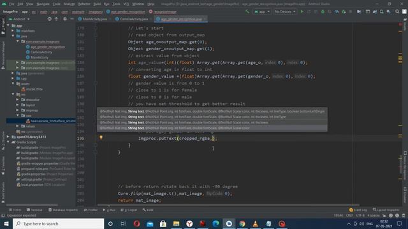
Task: Collapse the assets folder arrow
Action: pos(13,84)
